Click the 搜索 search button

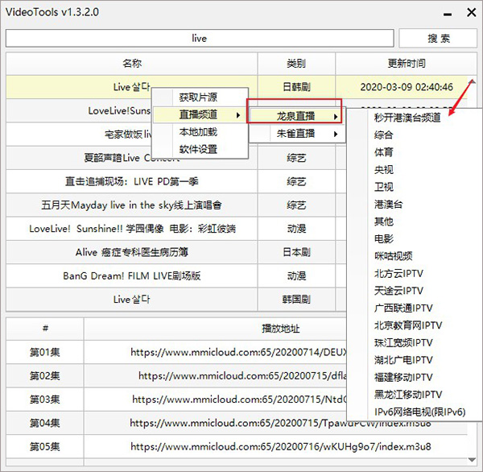[438, 38]
